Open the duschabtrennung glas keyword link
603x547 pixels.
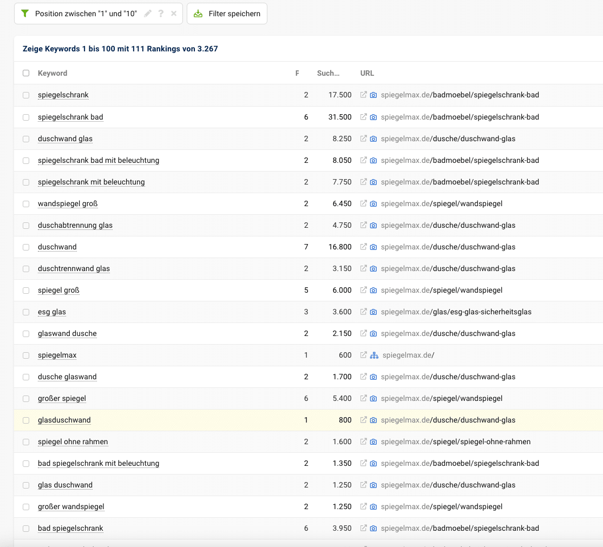[x=75, y=225]
